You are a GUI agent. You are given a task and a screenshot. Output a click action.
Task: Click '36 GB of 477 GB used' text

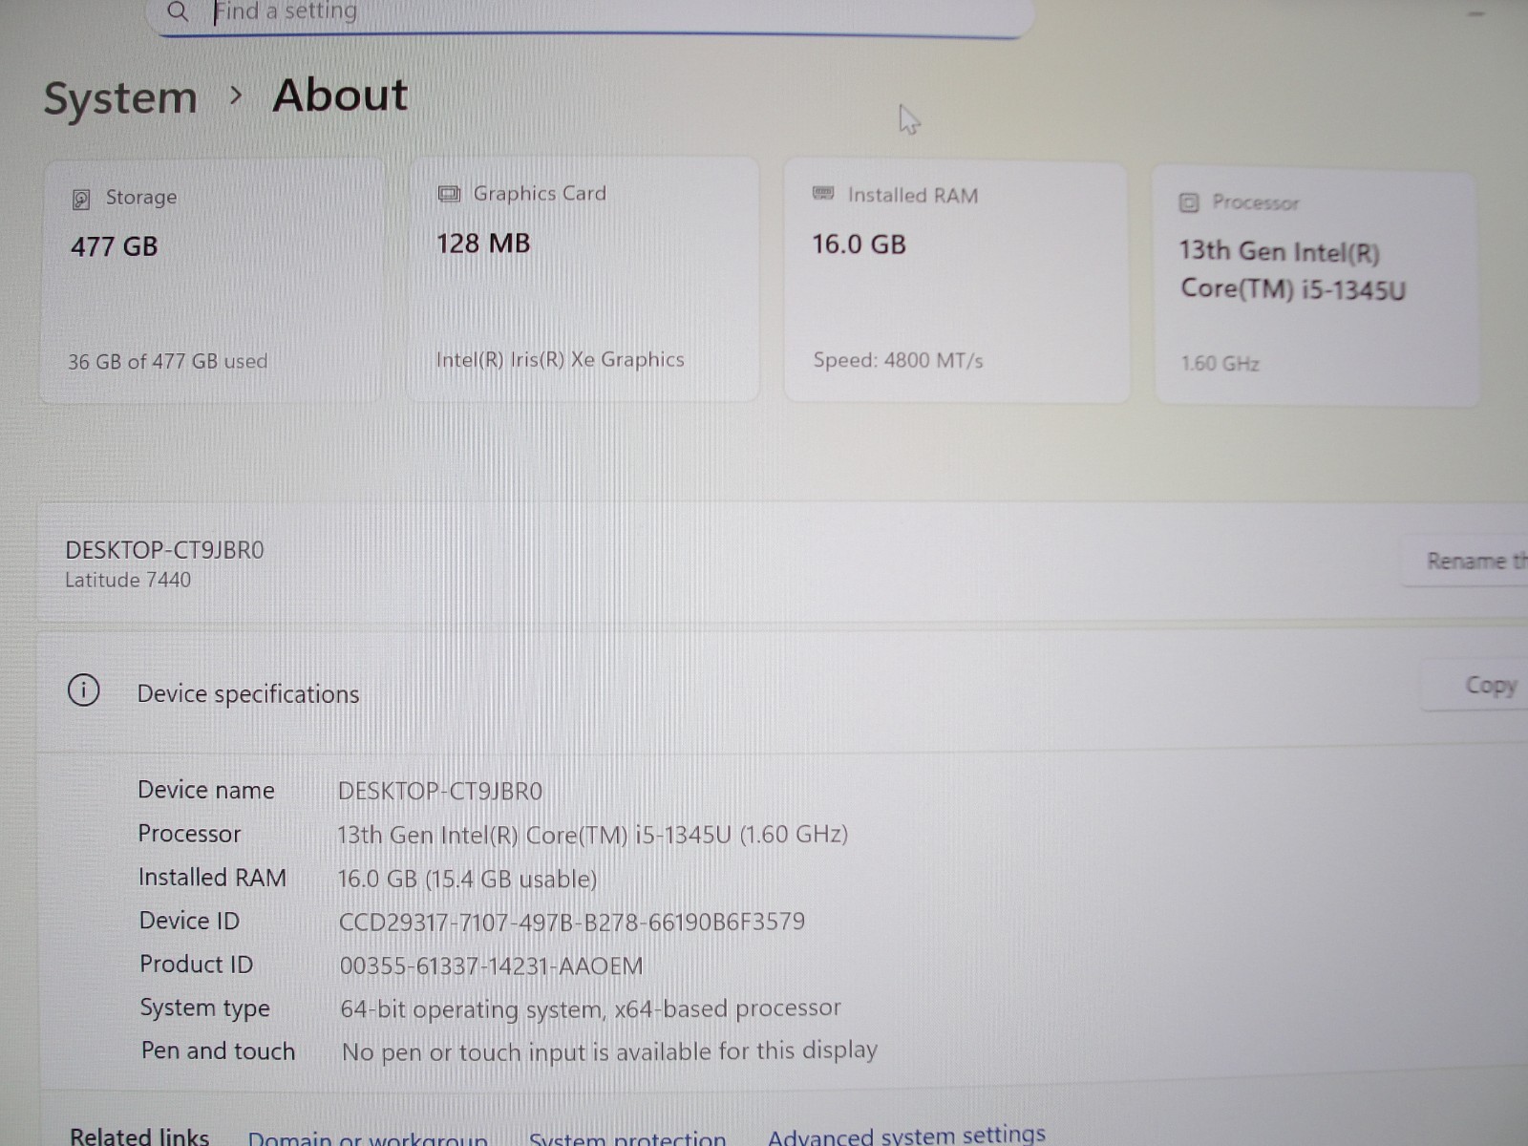pyautogui.click(x=168, y=362)
